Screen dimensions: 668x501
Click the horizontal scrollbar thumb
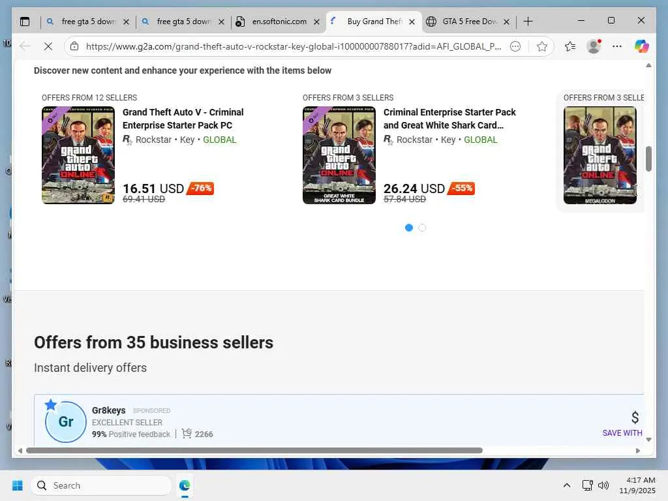point(254,450)
